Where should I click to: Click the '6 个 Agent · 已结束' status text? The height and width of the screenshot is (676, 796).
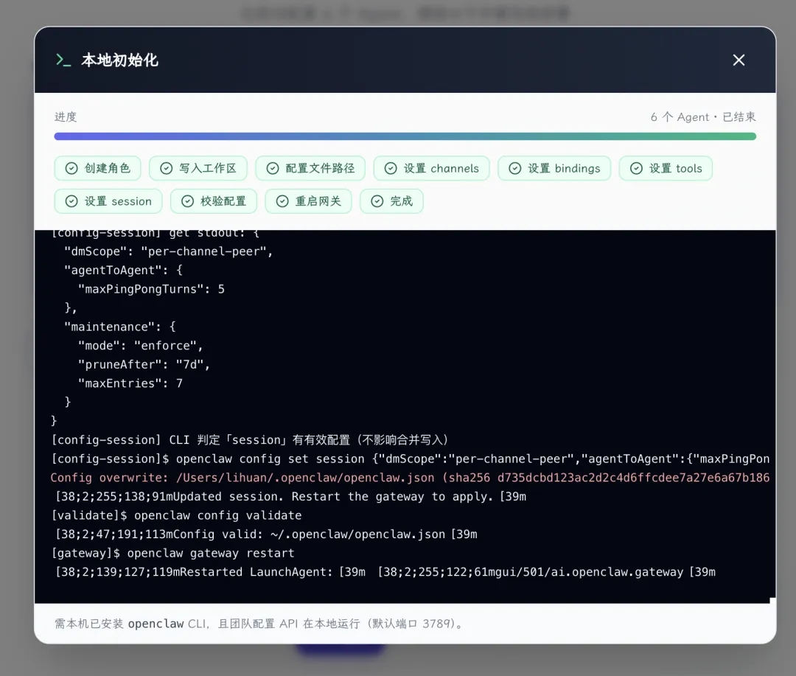coord(703,116)
